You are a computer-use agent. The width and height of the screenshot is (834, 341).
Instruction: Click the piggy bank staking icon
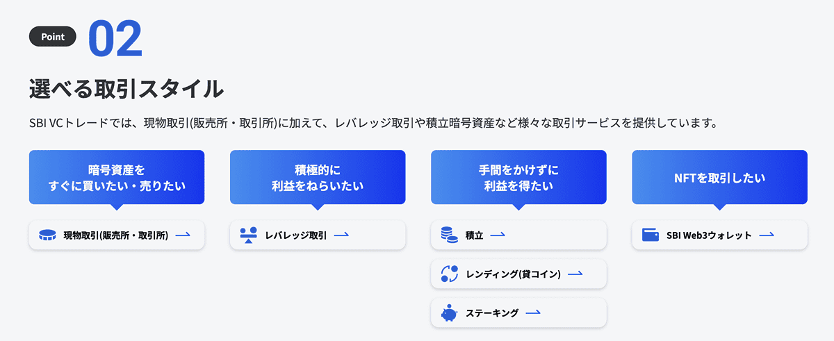(x=449, y=313)
